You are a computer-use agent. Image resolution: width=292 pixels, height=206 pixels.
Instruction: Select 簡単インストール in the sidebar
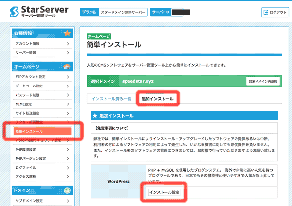coord(42,131)
